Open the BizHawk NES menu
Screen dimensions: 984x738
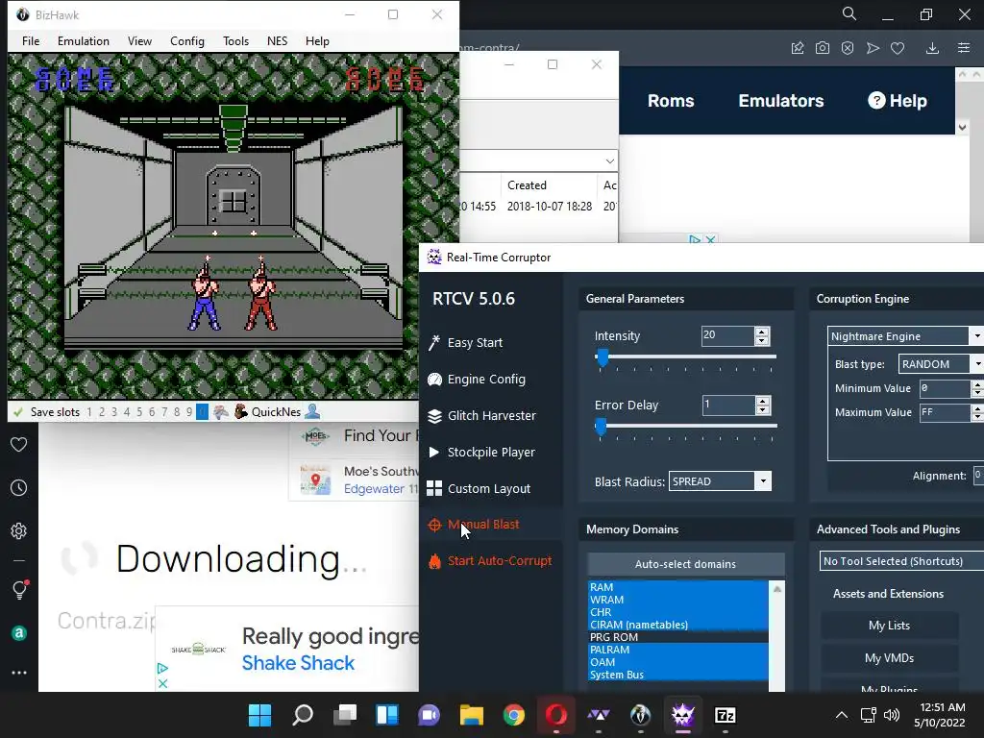pos(278,40)
